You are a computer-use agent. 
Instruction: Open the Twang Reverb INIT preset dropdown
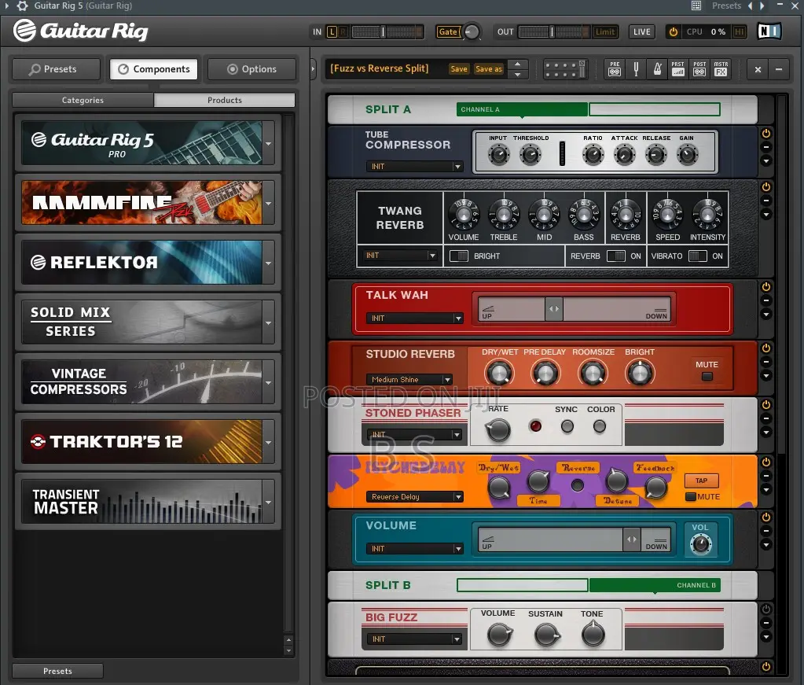399,255
